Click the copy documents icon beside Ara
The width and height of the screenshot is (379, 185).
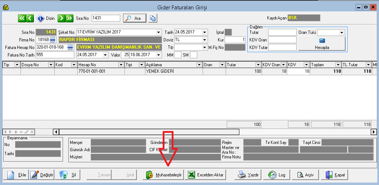(153, 18)
